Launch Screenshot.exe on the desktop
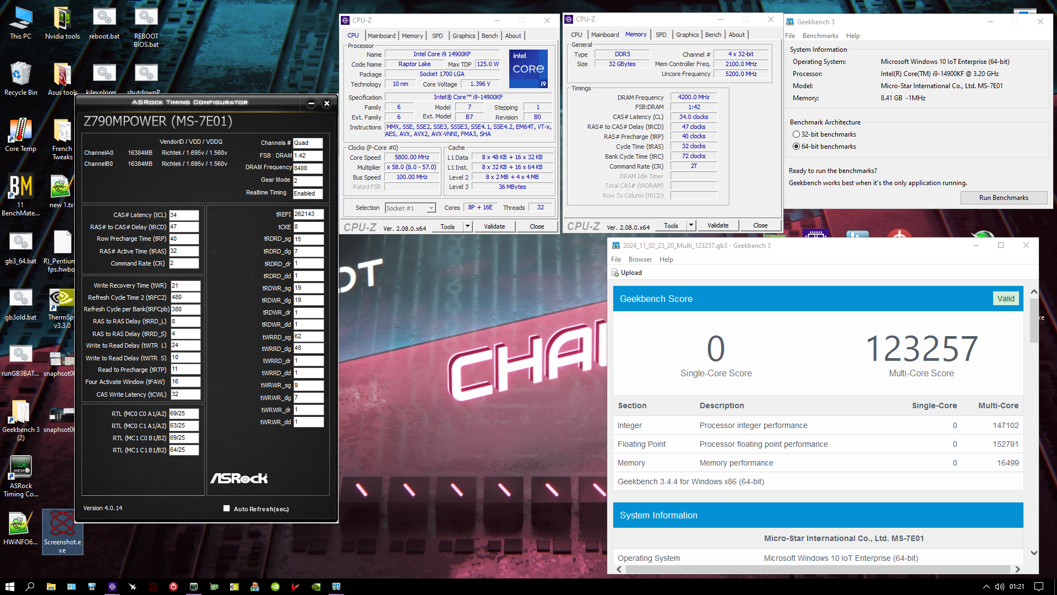The width and height of the screenshot is (1057, 595). click(62, 532)
